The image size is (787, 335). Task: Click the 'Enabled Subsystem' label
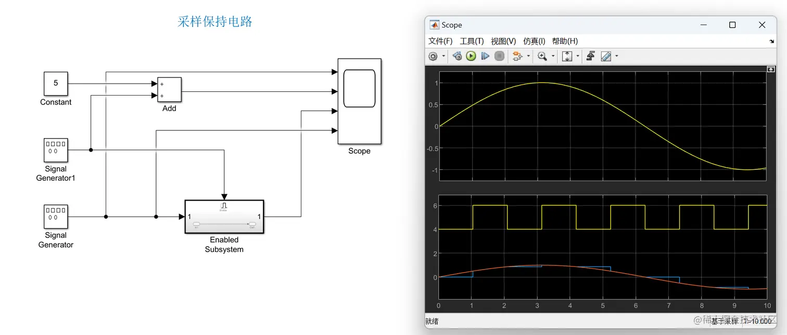pos(224,245)
